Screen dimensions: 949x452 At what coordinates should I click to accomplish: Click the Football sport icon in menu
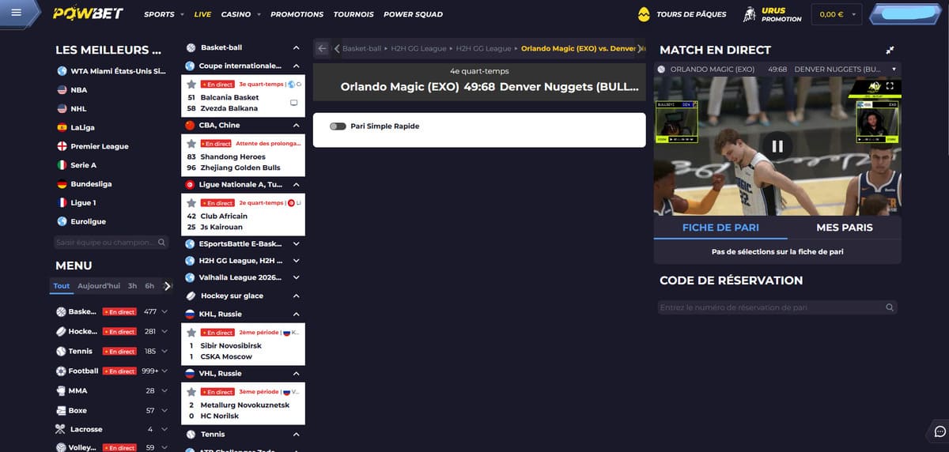pyautogui.click(x=61, y=371)
